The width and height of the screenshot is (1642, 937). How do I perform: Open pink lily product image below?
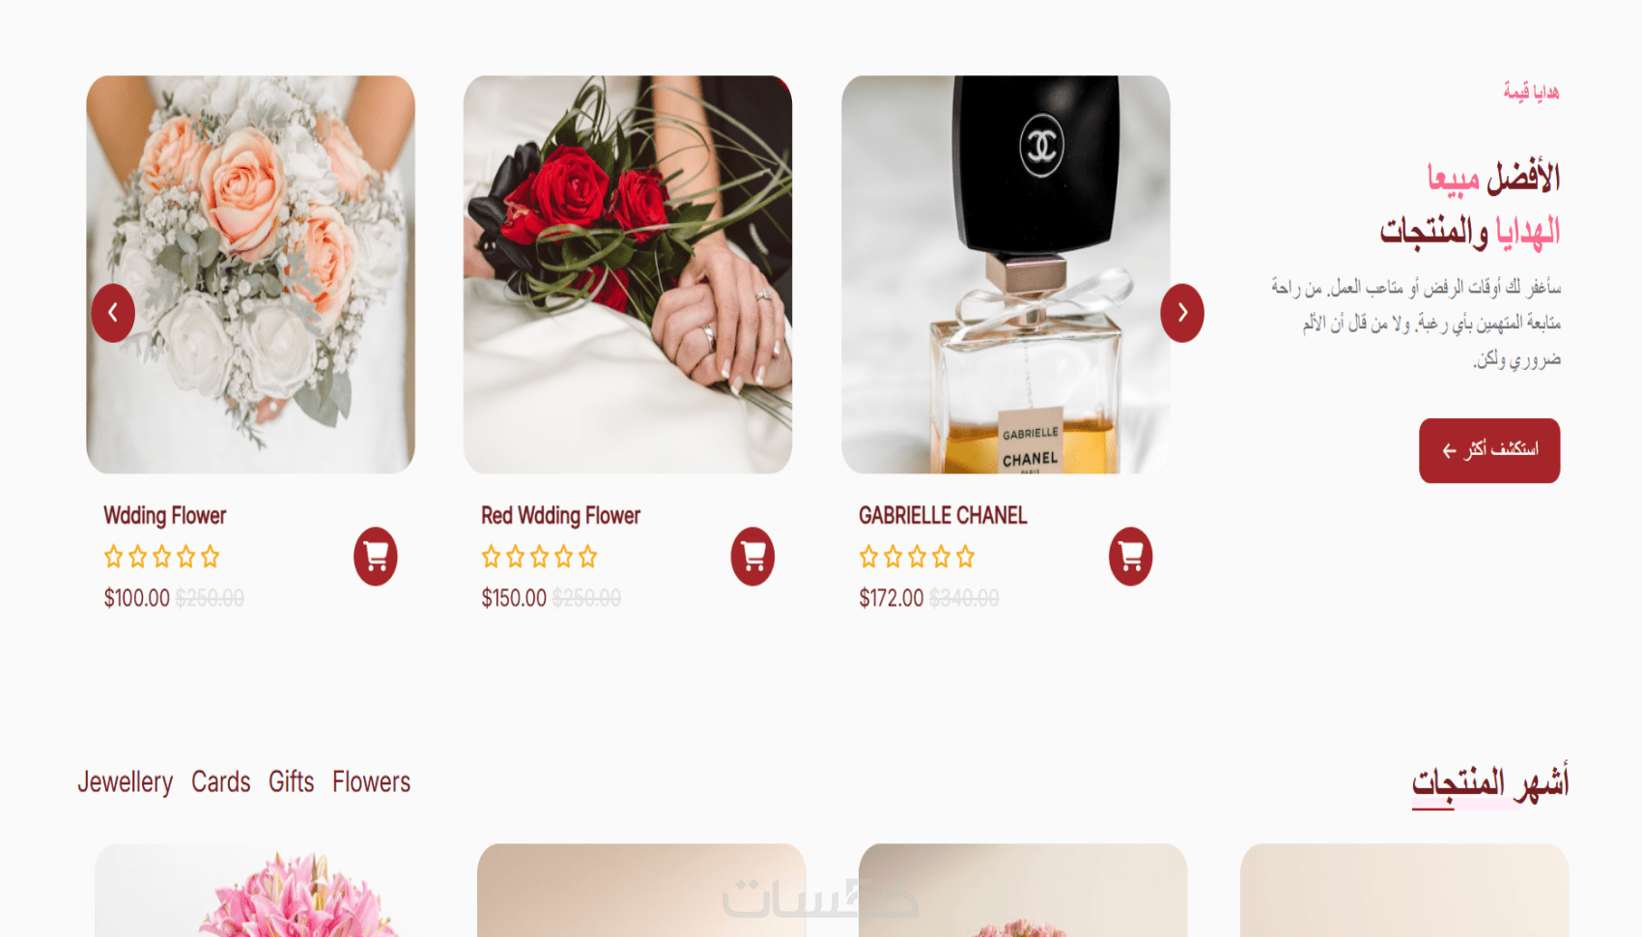click(x=260, y=891)
